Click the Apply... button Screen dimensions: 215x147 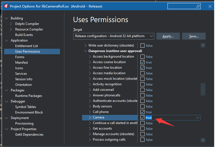[168, 36]
